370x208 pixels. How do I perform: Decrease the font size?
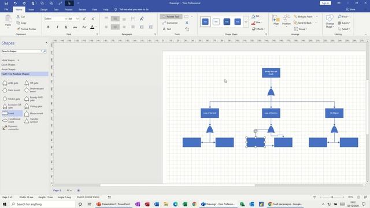click(x=93, y=18)
